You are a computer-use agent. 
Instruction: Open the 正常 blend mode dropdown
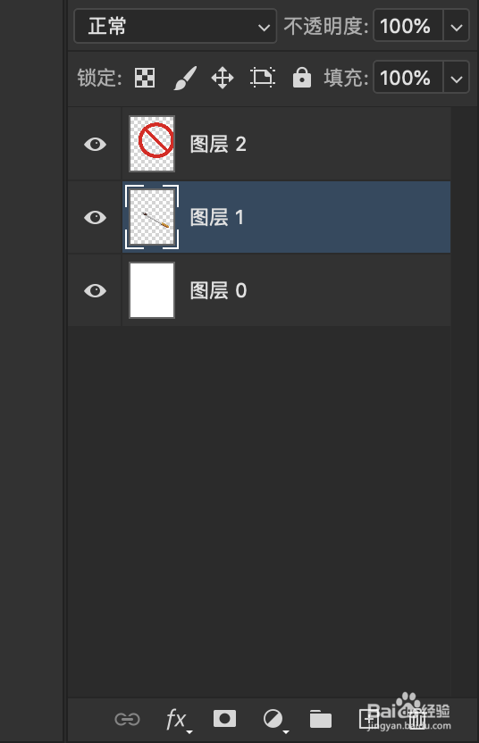pos(175,26)
